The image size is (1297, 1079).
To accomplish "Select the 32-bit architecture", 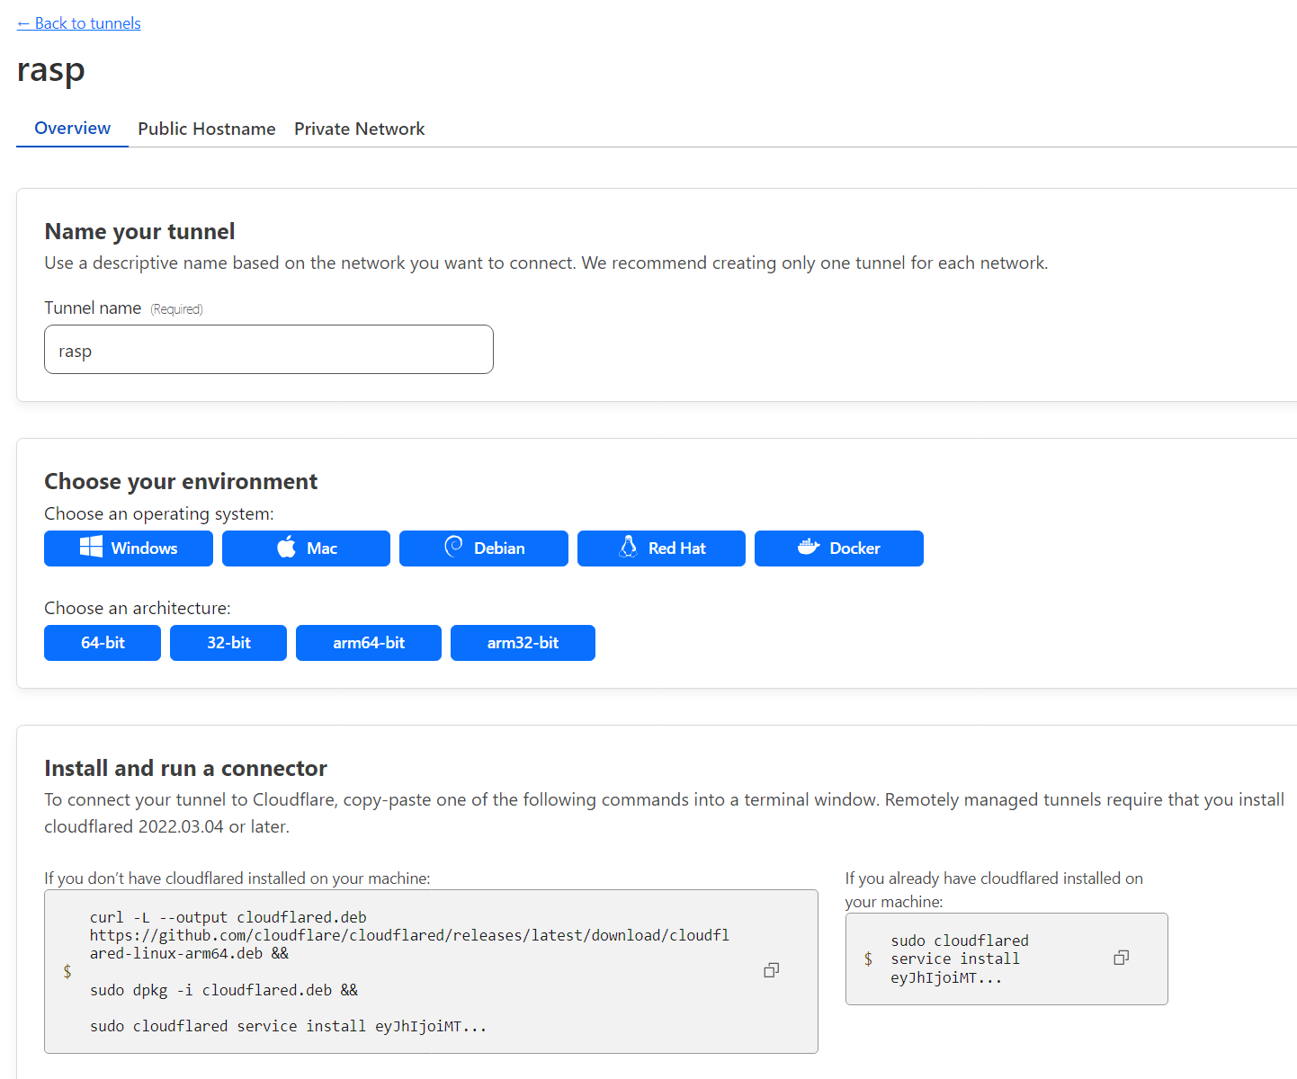I will [x=228, y=642].
